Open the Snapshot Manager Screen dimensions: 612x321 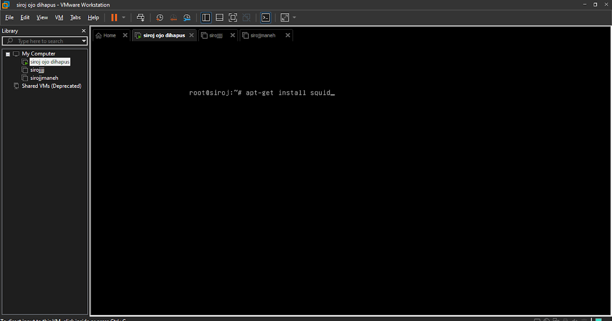187,17
